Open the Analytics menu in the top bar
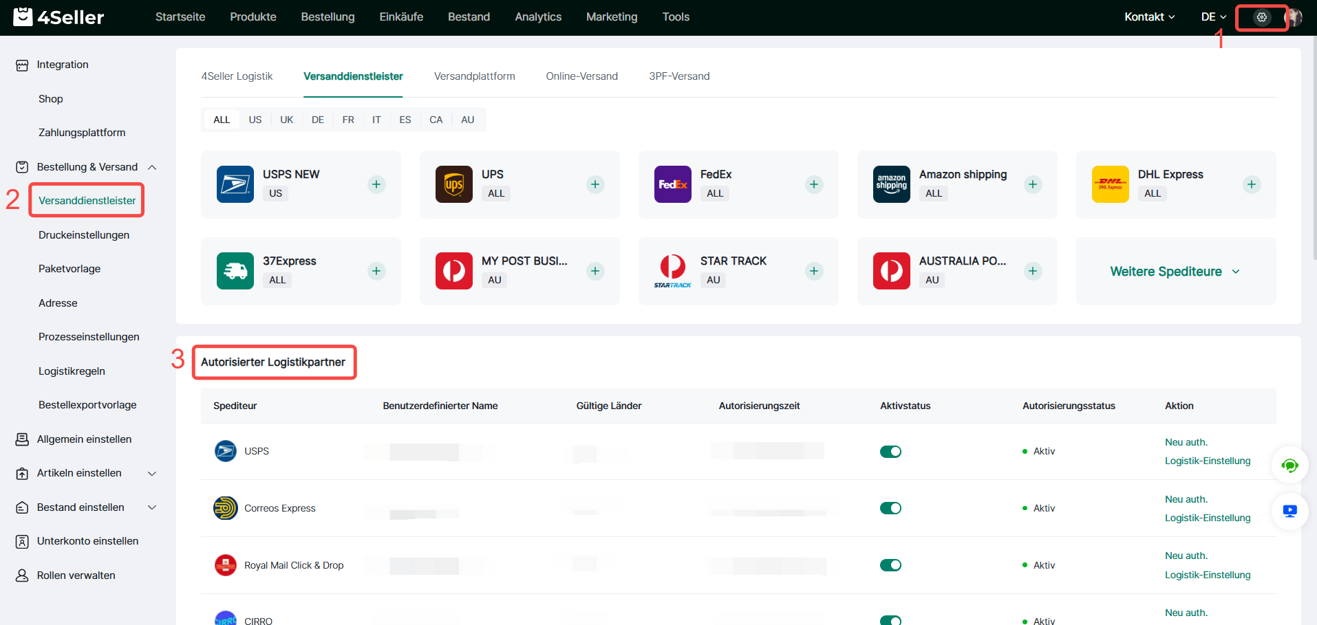 pos(537,17)
